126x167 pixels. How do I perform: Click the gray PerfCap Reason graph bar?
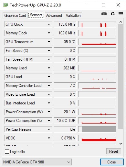point(99,129)
